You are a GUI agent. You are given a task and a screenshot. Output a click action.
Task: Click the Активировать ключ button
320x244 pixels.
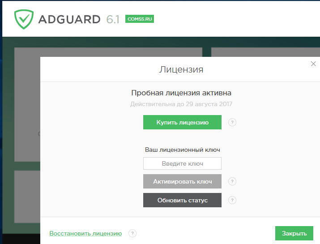click(182, 181)
